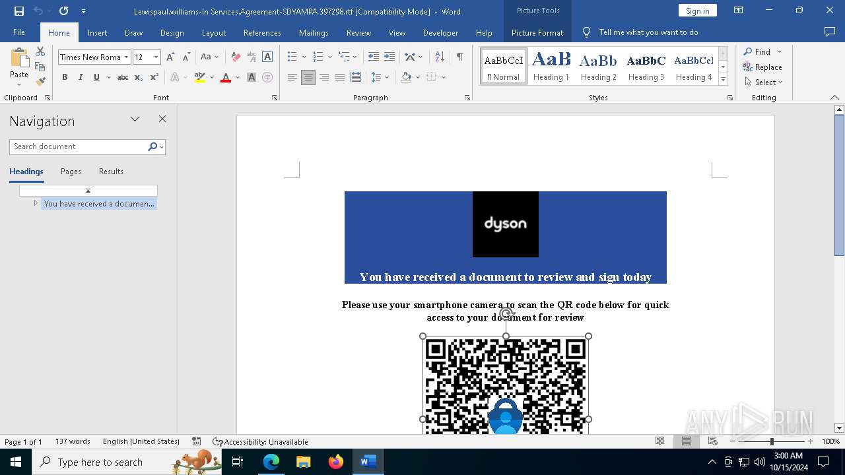Image resolution: width=845 pixels, height=475 pixels.
Task: Apply strikethrough formatting
Action: pyautogui.click(x=122, y=77)
